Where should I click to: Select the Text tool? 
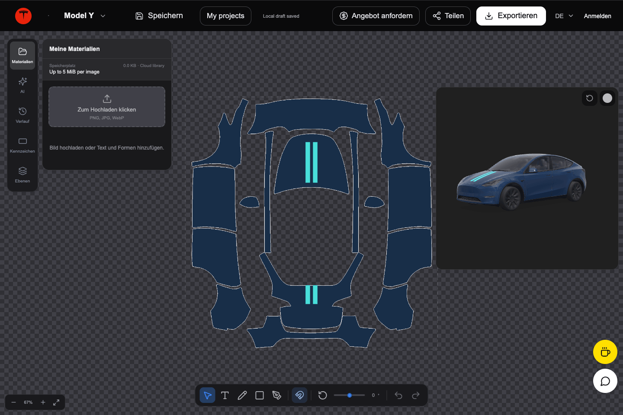(225, 395)
